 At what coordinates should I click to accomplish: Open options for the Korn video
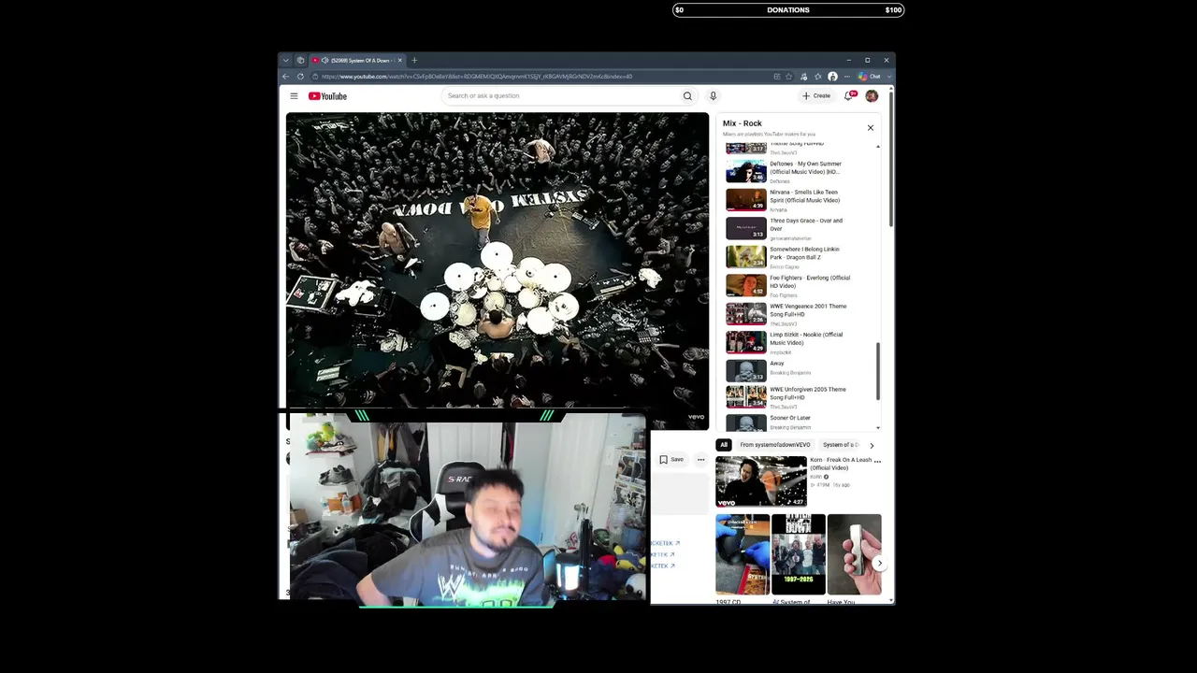click(x=877, y=461)
